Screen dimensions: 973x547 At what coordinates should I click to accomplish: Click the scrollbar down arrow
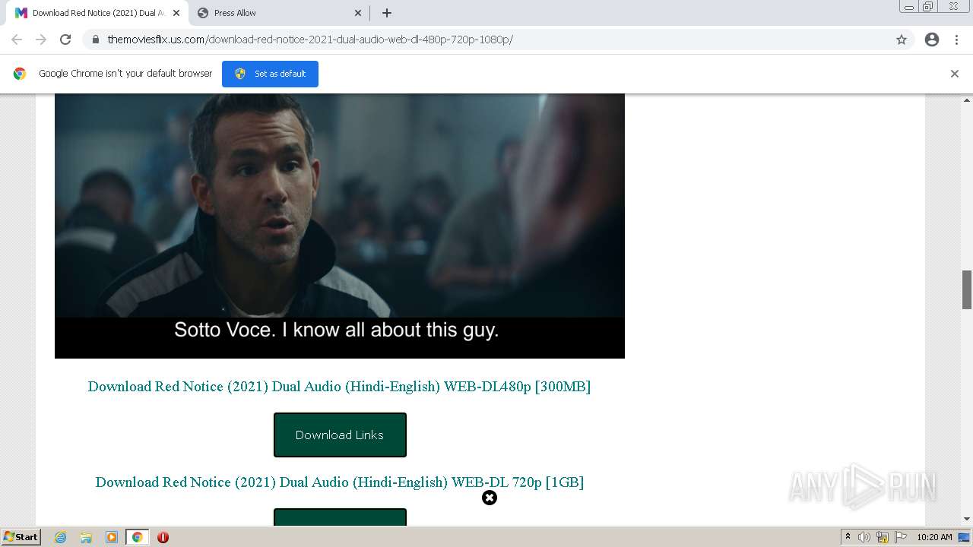(x=967, y=519)
